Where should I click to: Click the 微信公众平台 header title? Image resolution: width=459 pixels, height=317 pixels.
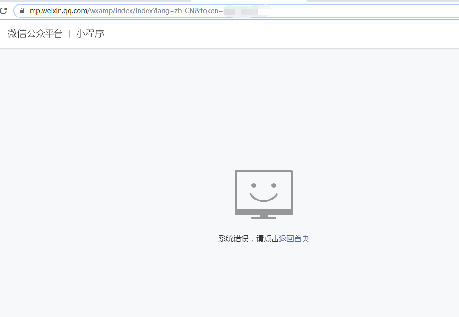click(x=35, y=33)
